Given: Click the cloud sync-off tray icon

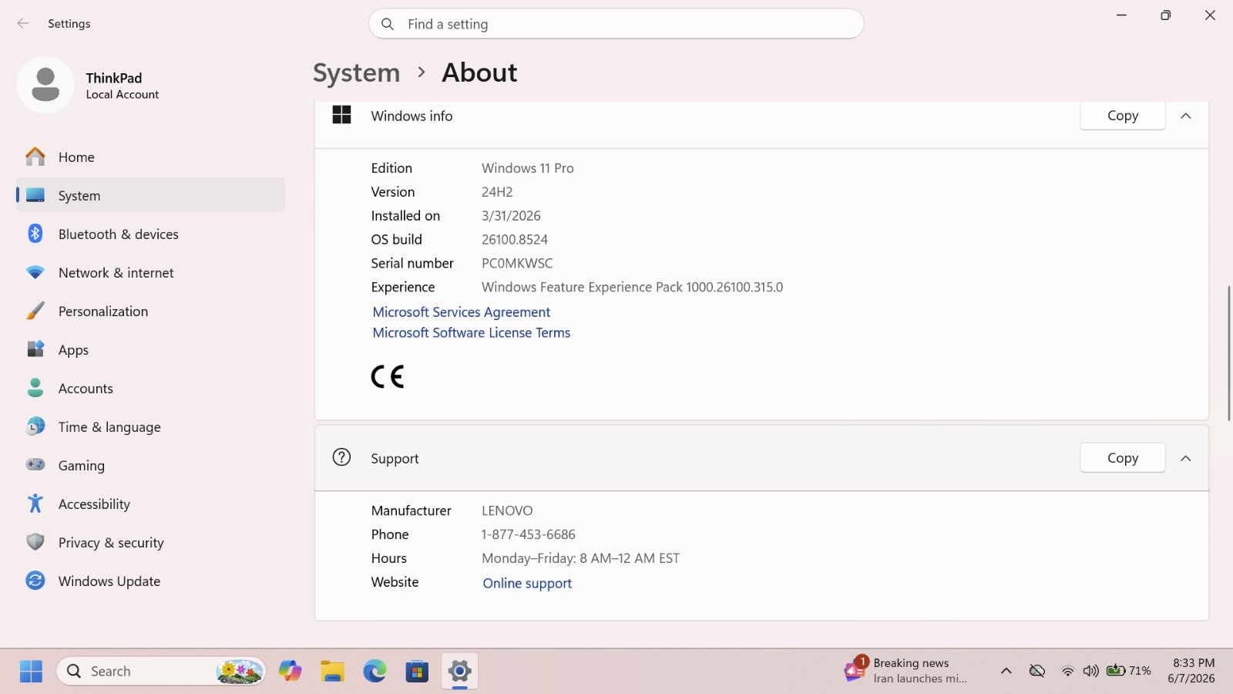Looking at the screenshot, I should 1037,671.
